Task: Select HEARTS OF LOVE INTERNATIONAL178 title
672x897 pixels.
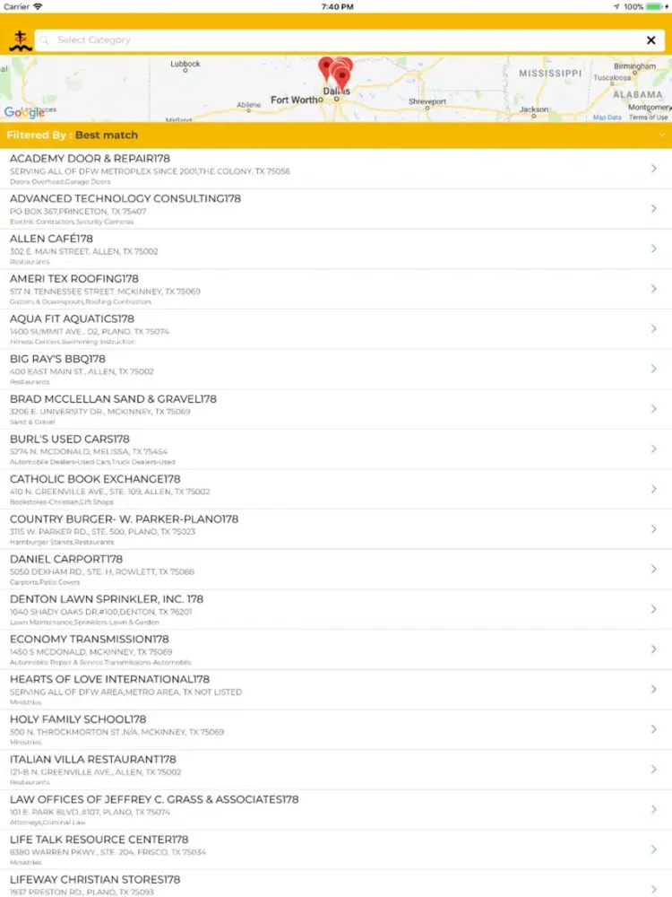Action: pos(109,679)
